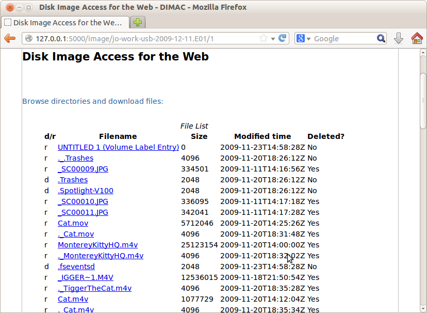Click the back arrow navigation button
The height and width of the screenshot is (313, 427).
(x=10, y=38)
